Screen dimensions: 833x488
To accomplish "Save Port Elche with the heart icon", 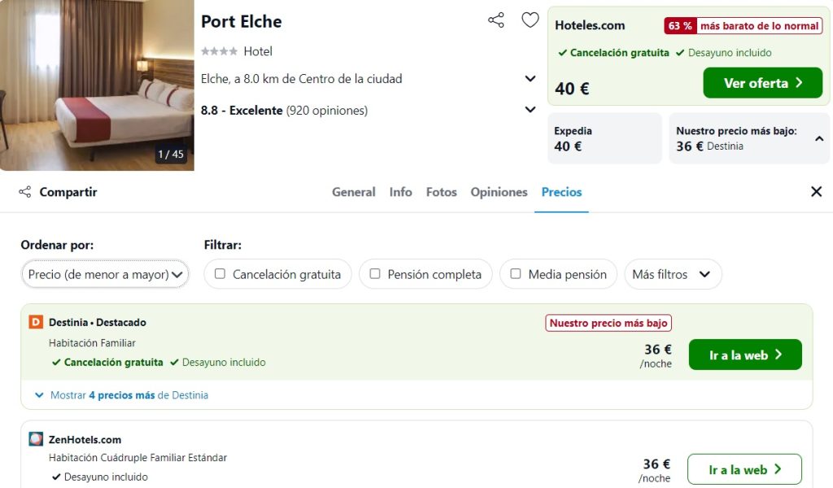I will point(530,20).
